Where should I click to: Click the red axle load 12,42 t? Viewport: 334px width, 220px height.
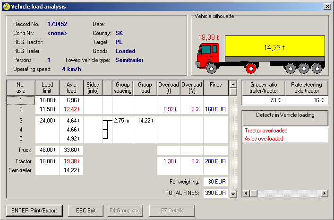pyautogui.click(x=72, y=109)
